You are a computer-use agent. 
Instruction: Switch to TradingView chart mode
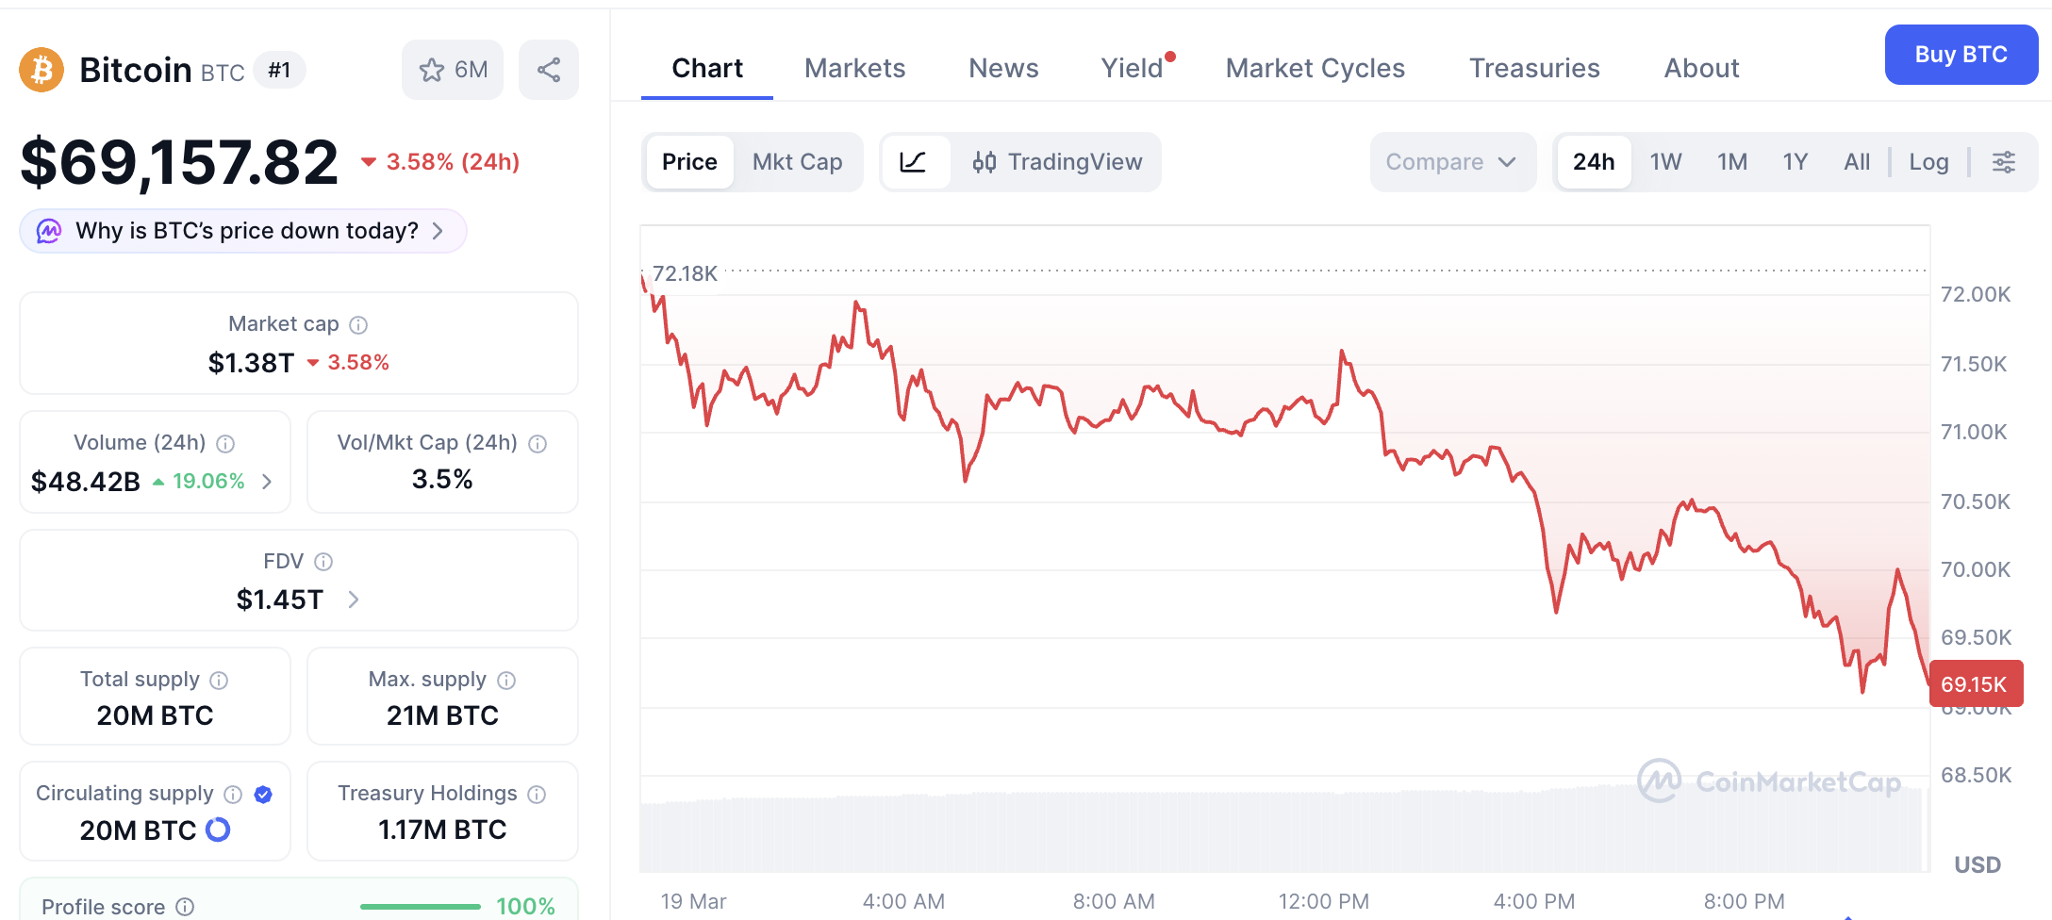tap(1057, 162)
